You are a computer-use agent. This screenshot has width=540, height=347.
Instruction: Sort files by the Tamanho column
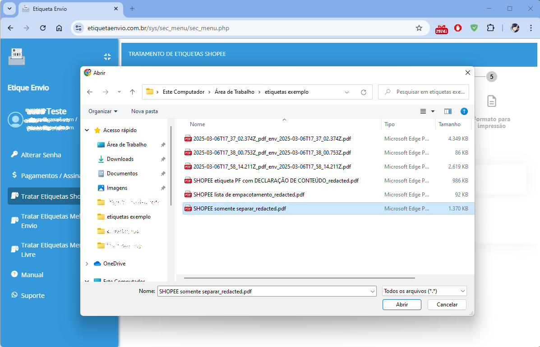(449, 124)
